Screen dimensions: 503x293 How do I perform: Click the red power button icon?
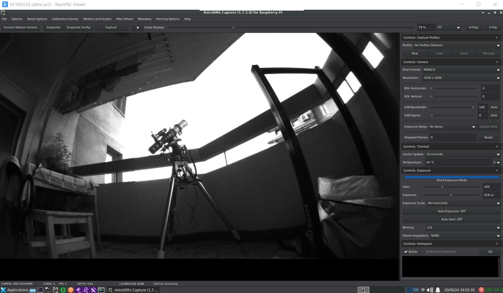[x=481, y=290]
